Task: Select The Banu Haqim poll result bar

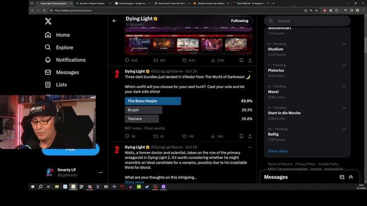Action: click(153, 101)
